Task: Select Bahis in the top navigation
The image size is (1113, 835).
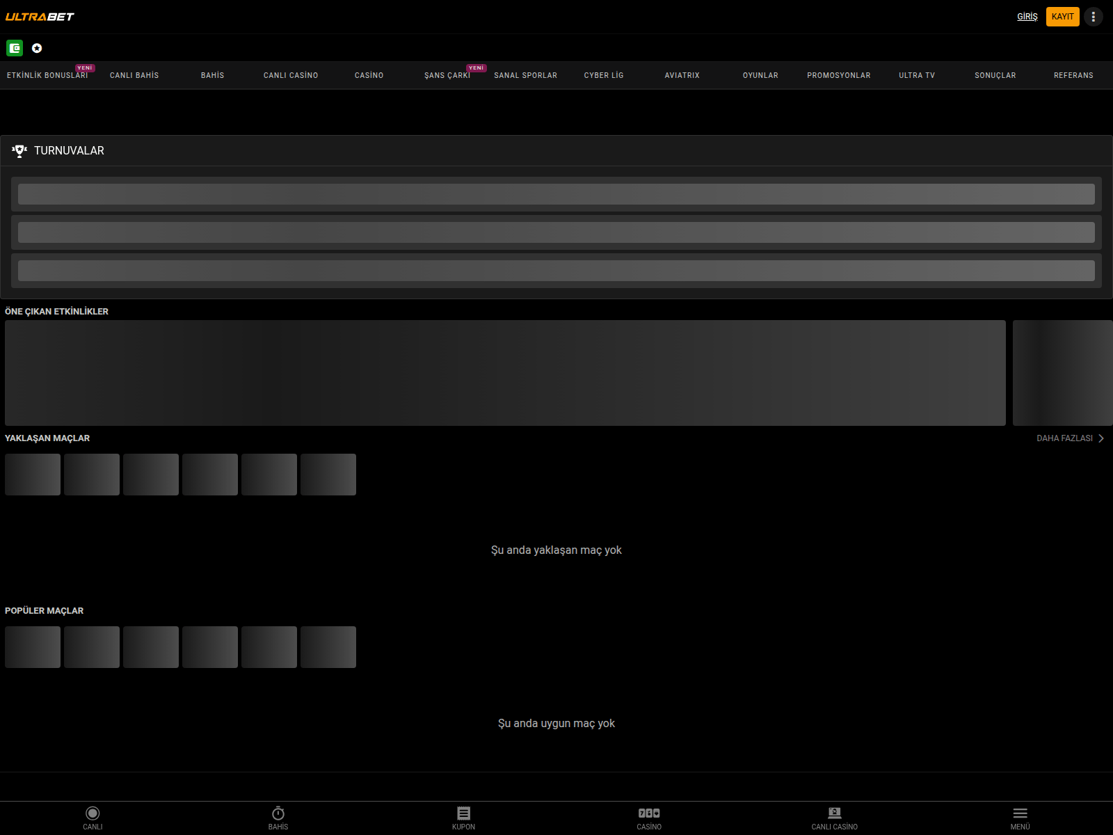Action: (x=213, y=75)
